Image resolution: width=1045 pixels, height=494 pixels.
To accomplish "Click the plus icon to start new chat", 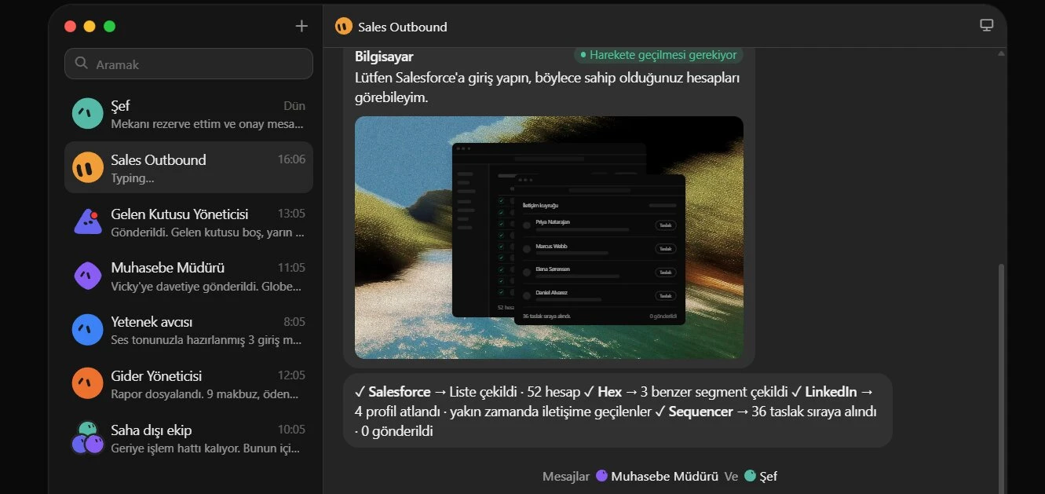I will [x=301, y=26].
